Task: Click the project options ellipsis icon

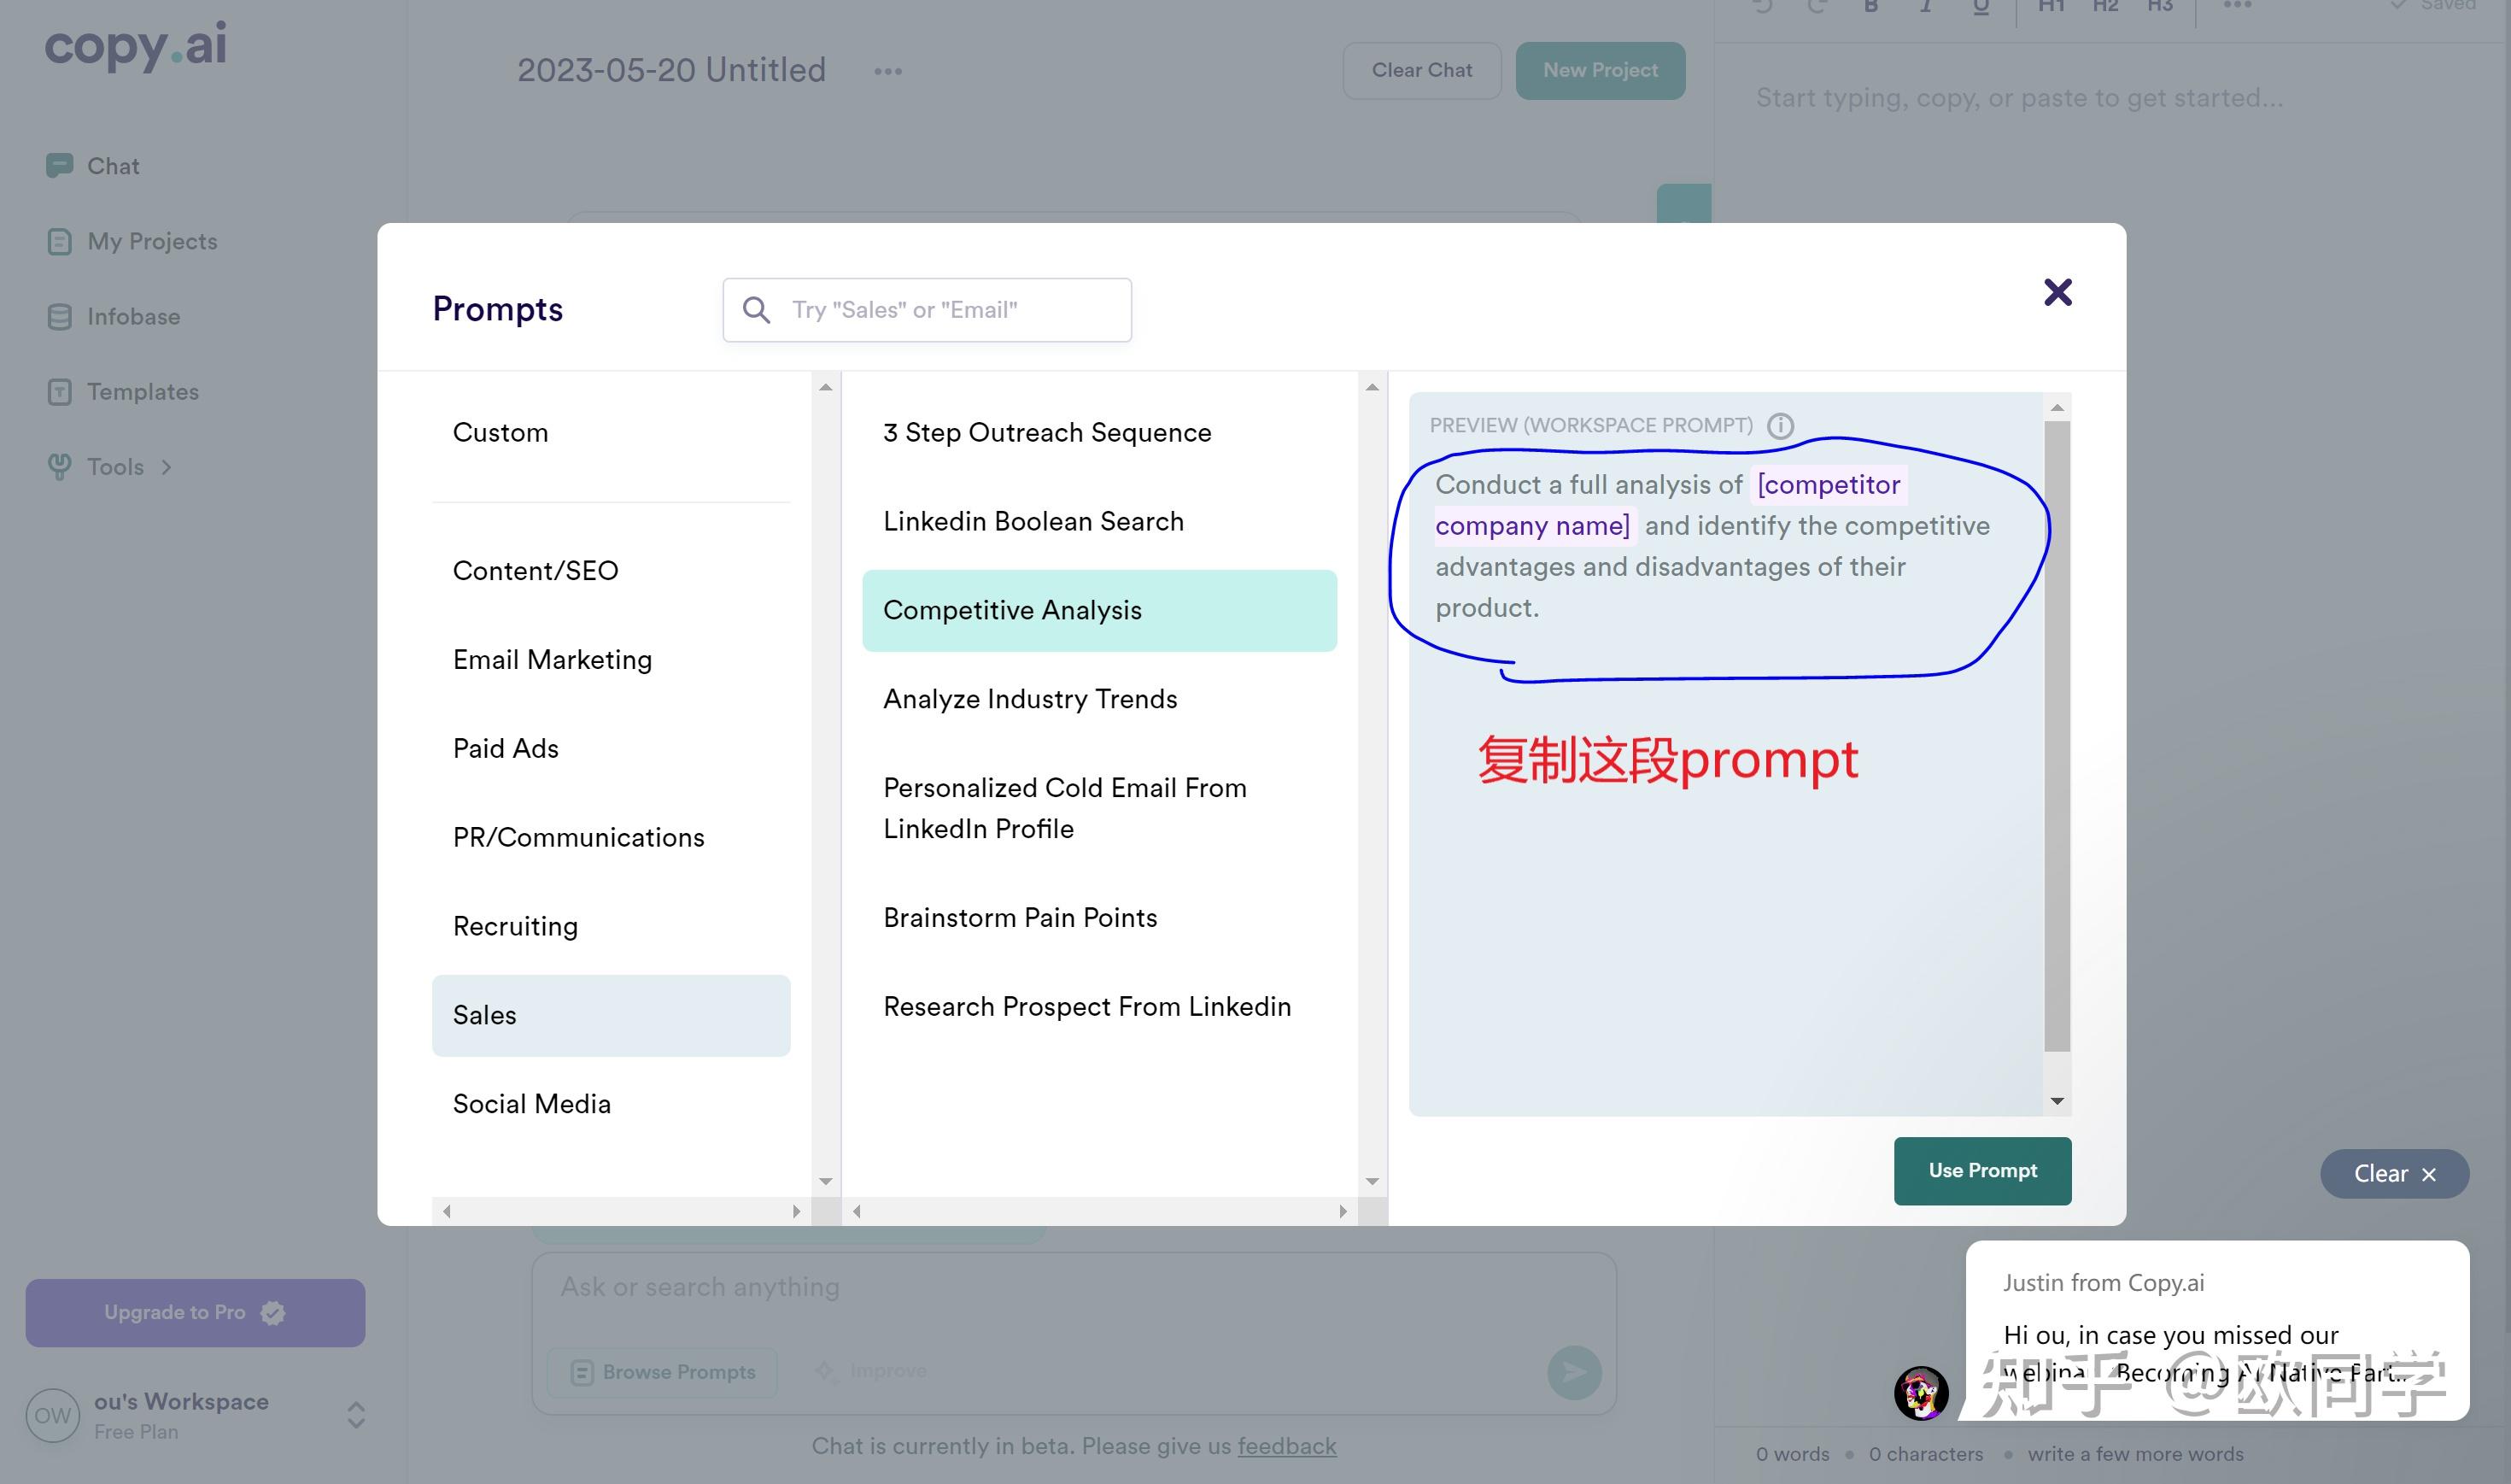Action: [x=887, y=71]
